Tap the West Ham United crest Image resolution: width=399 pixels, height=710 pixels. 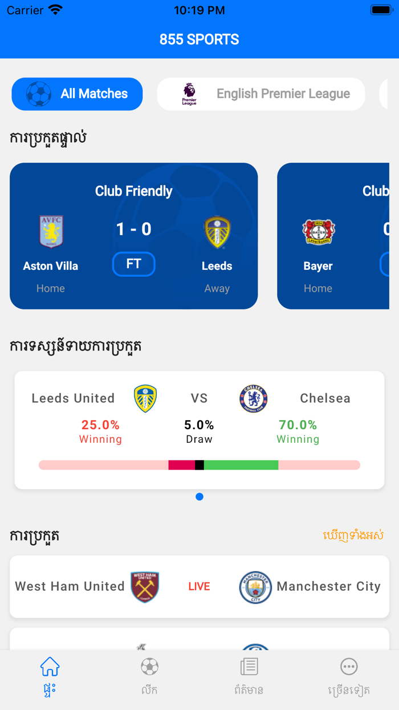pyautogui.click(x=145, y=587)
